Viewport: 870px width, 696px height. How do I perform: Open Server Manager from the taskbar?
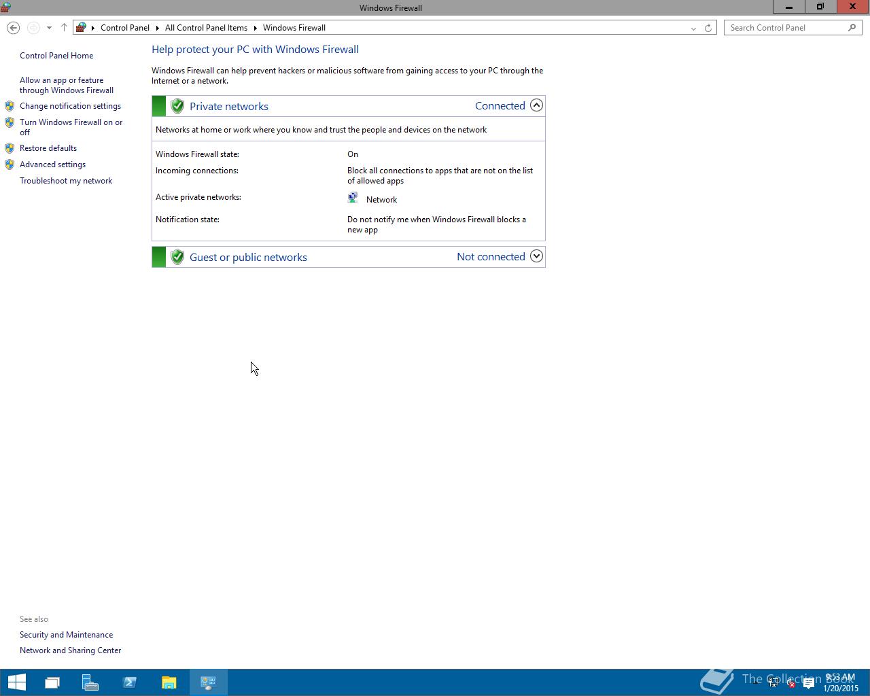(x=90, y=682)
